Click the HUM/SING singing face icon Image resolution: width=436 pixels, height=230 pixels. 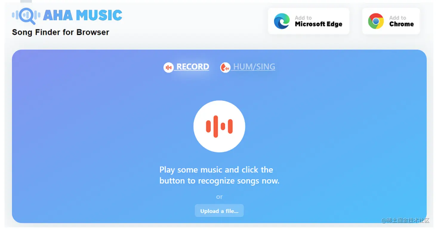[225, 68]
